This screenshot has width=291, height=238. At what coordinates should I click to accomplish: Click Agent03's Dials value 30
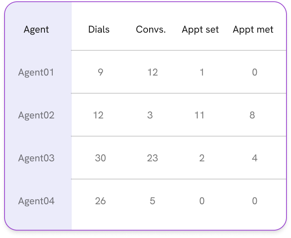coord(100,158)
